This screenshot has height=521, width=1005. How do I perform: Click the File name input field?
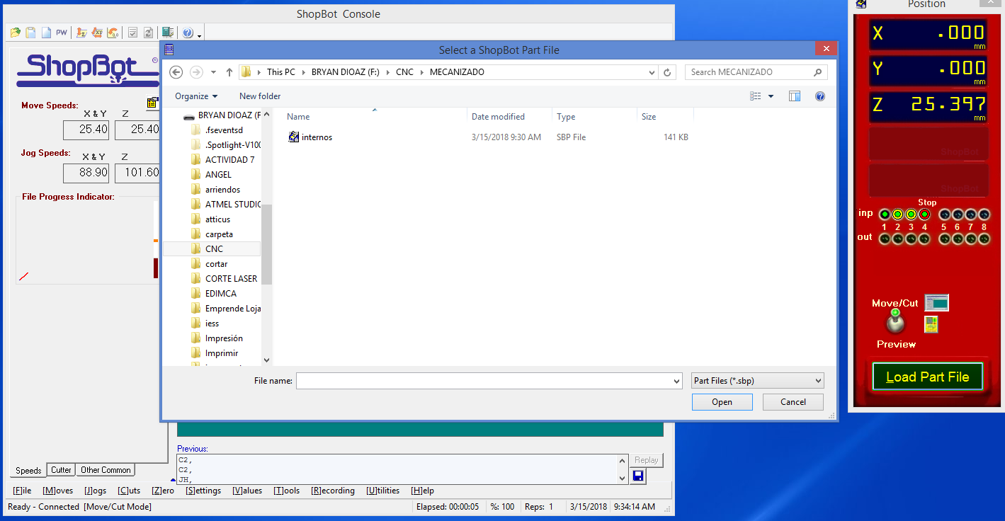click(484, 381)
